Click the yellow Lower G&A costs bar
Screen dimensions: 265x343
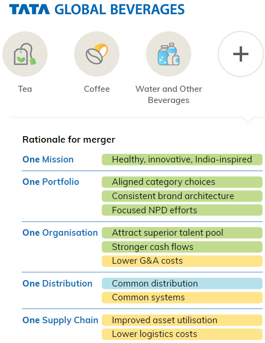(x=182, y=261)
